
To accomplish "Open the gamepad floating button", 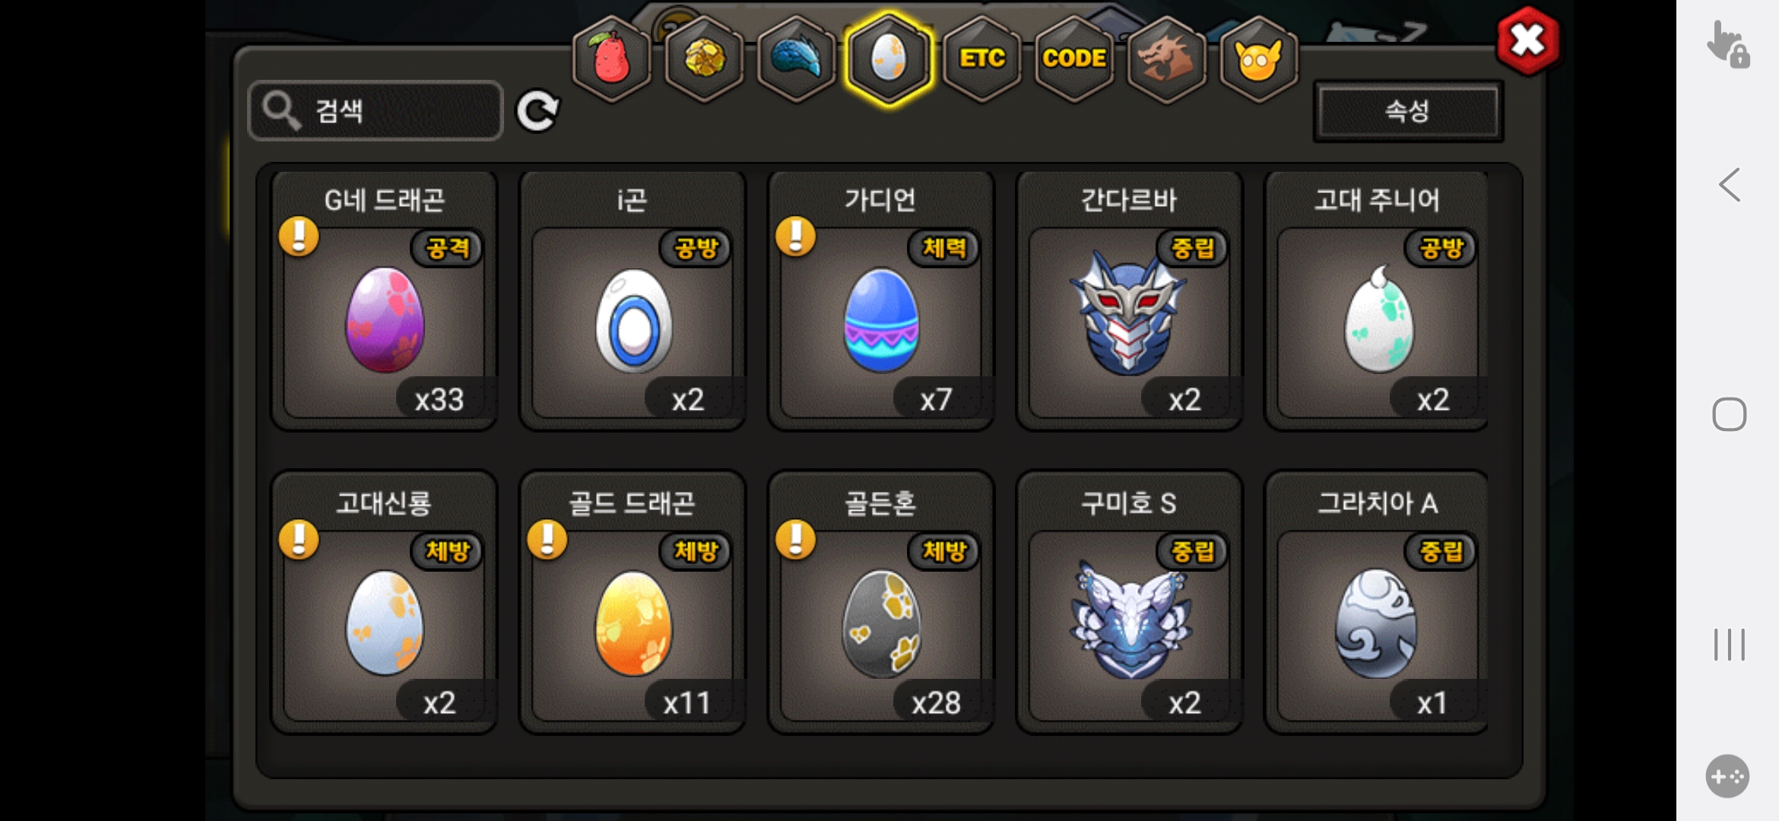I will point(1727,776).
